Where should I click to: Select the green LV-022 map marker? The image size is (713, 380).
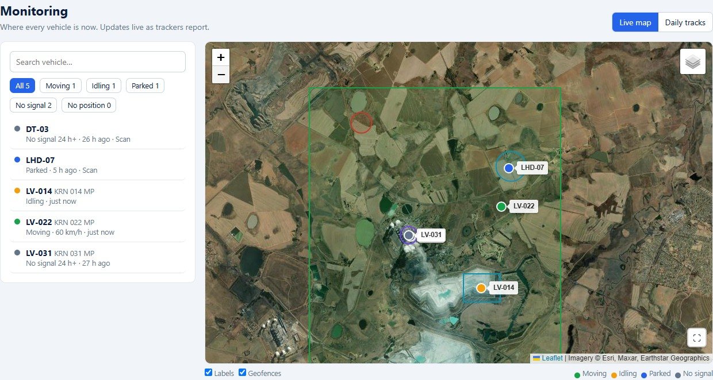[501, 206]
